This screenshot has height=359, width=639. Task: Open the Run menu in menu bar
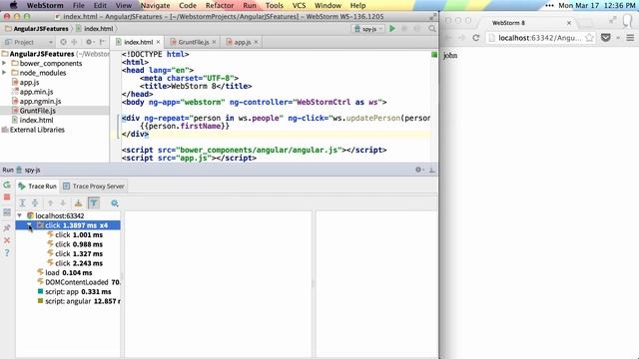coord(250,5)
